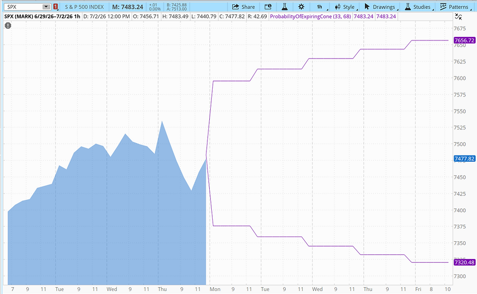477x294 pixels.
Task: Expand the SPX symbol dropdown arrow
Action: coord(46,7)
